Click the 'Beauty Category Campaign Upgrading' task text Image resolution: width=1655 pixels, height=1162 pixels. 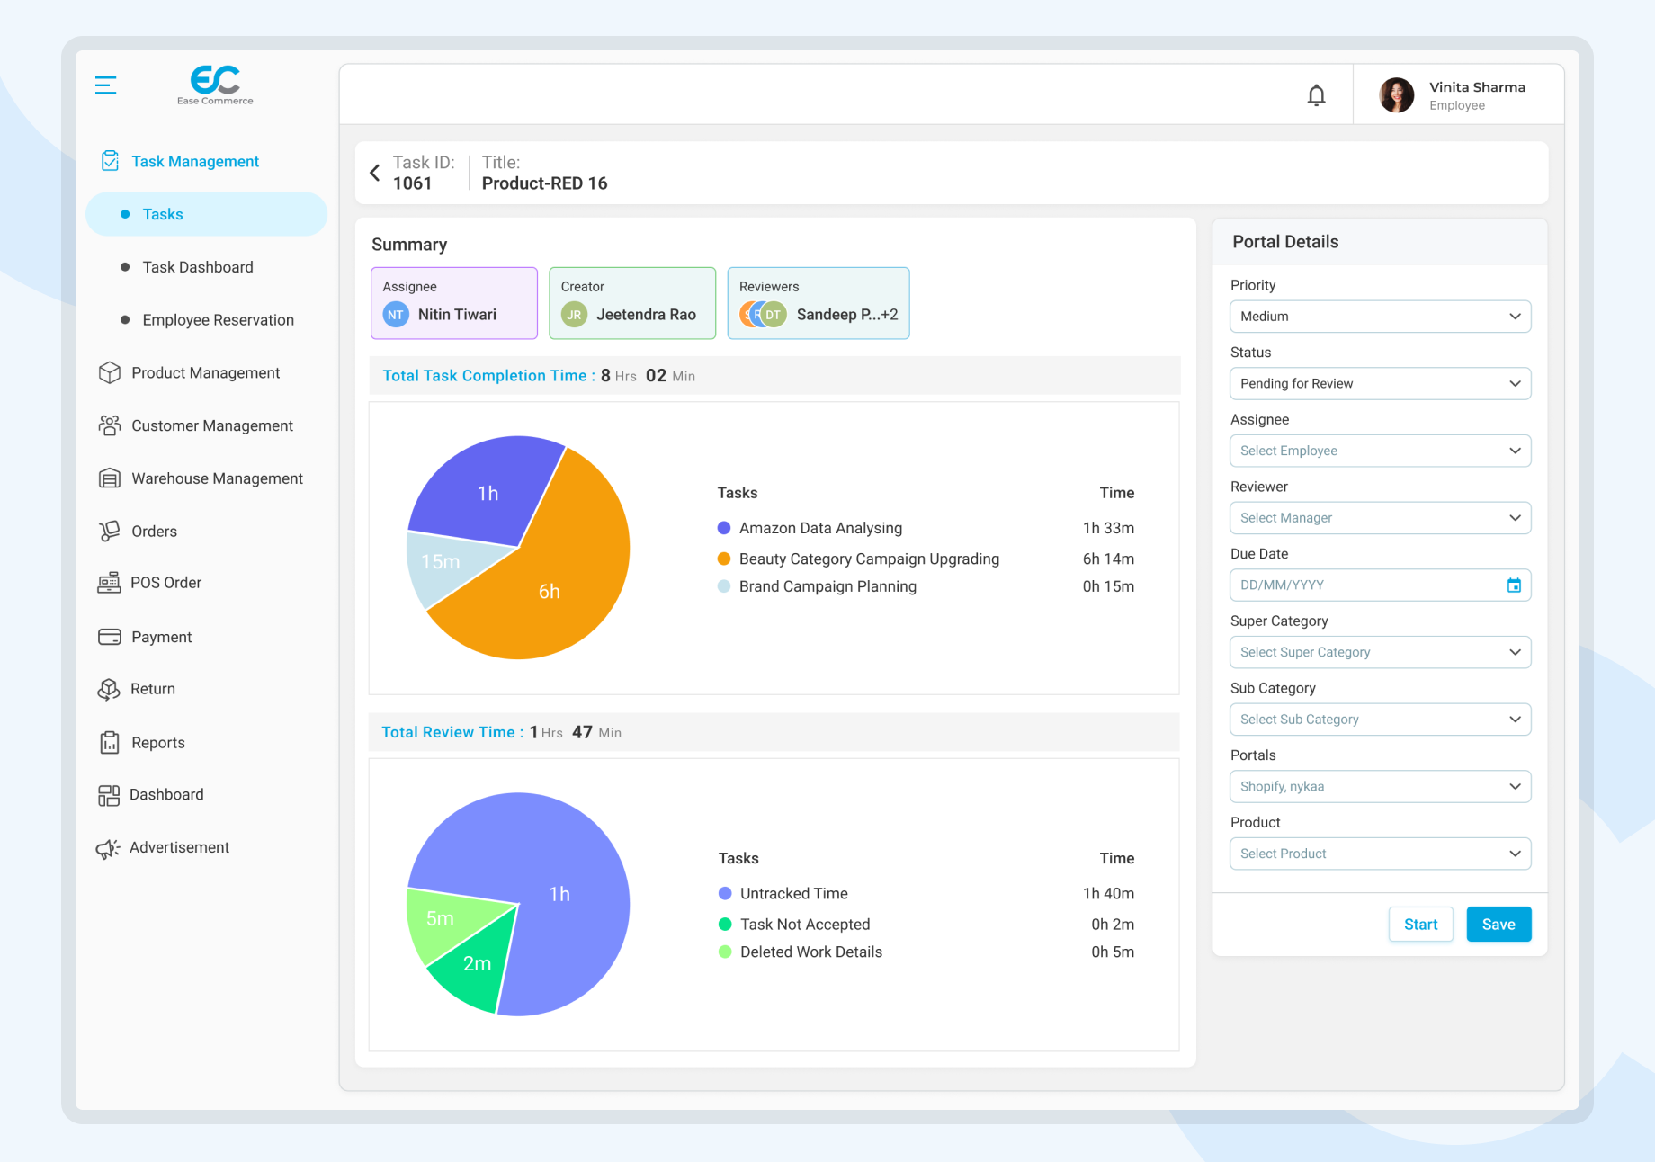click(869, 559)
